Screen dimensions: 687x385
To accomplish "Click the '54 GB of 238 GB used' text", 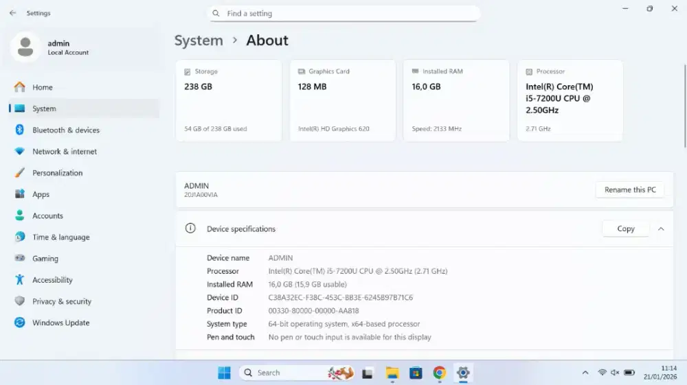I will (x=216, y=128).
